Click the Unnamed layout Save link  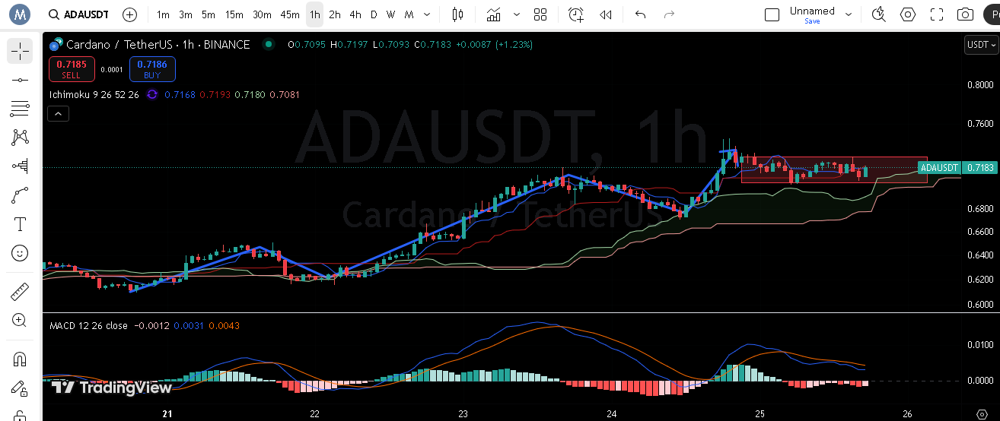812,21
